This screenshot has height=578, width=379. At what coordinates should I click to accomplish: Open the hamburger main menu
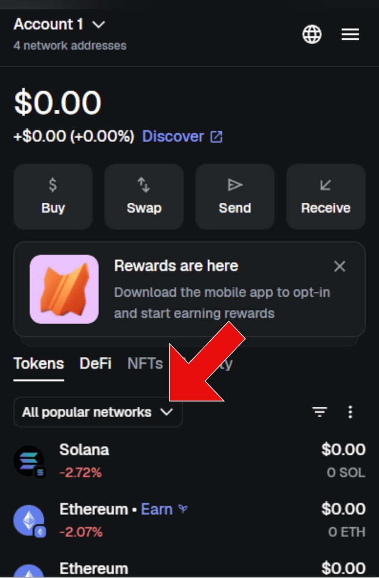[350, 34]
